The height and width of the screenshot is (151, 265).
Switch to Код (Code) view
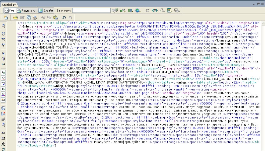coord(10,10)
